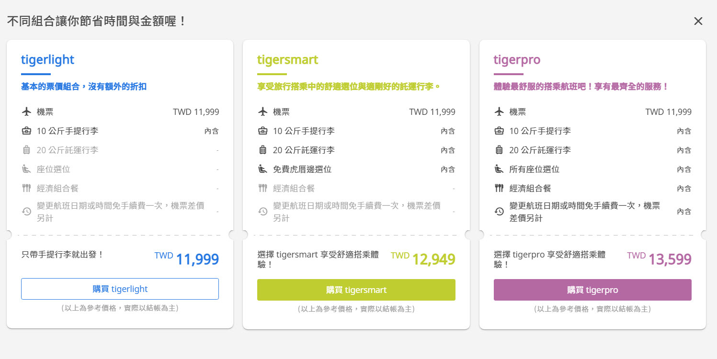Screen dimensions: 717x359
Task: Click the tigerpro plan title
Action: [x=517, y=60]
